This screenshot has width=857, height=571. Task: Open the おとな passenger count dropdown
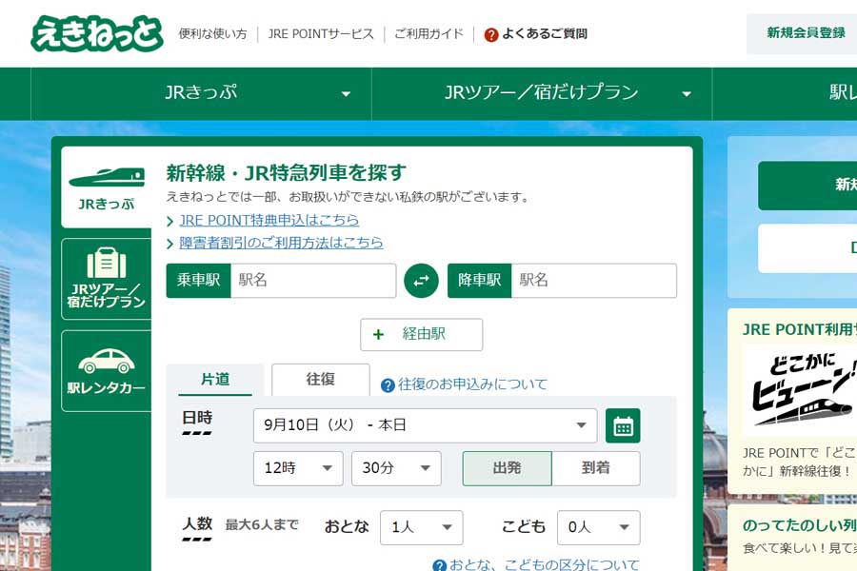422,527
